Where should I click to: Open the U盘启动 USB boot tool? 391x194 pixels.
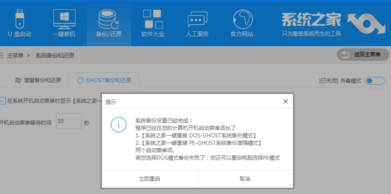click(x=19, y=23)
